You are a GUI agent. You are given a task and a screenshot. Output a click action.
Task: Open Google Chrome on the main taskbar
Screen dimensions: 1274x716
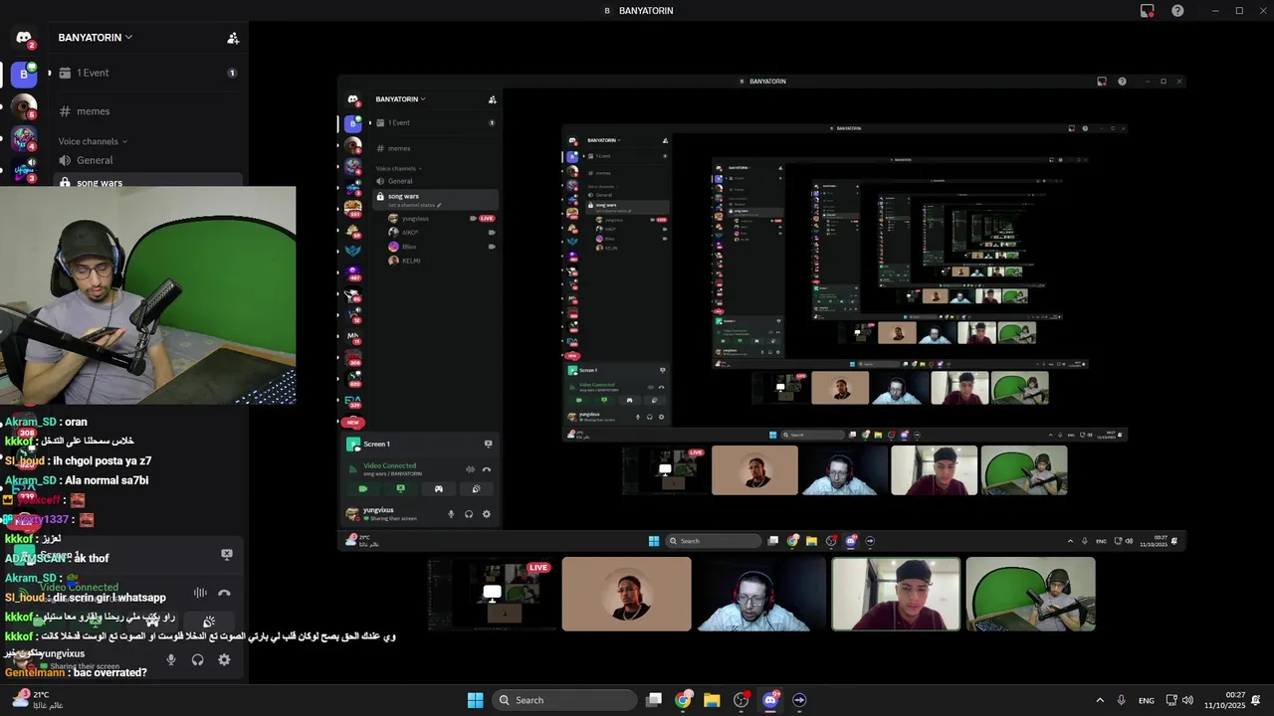click(683, 700)
